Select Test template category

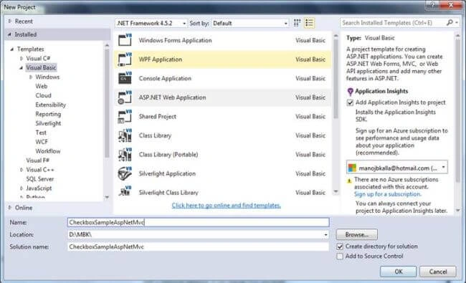point(41,133)
